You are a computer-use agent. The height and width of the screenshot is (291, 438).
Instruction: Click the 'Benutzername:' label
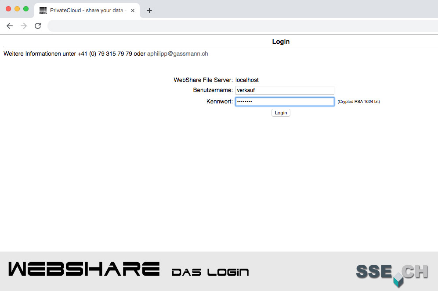(213, 90)
